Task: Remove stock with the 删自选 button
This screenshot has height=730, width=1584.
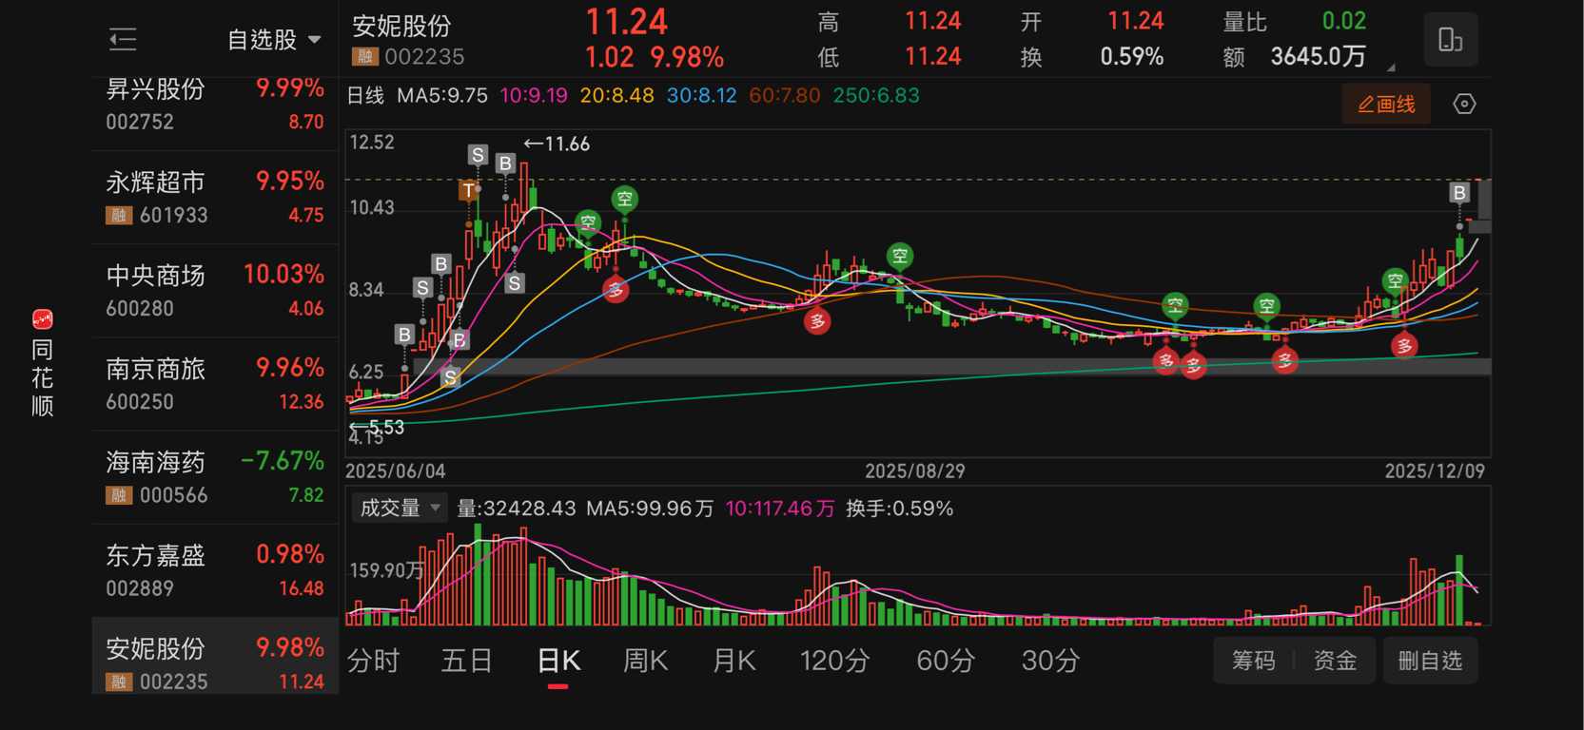Action: (1430, 661)
